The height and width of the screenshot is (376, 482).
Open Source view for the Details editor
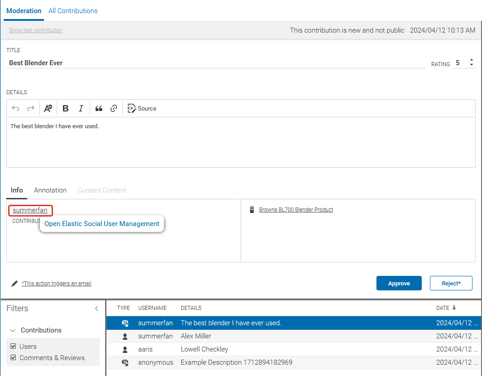141,108
